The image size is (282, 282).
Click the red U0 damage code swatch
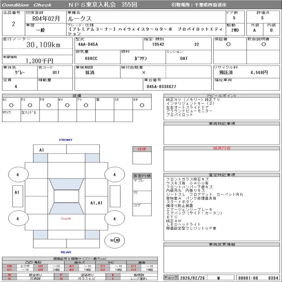click(10, 266)
